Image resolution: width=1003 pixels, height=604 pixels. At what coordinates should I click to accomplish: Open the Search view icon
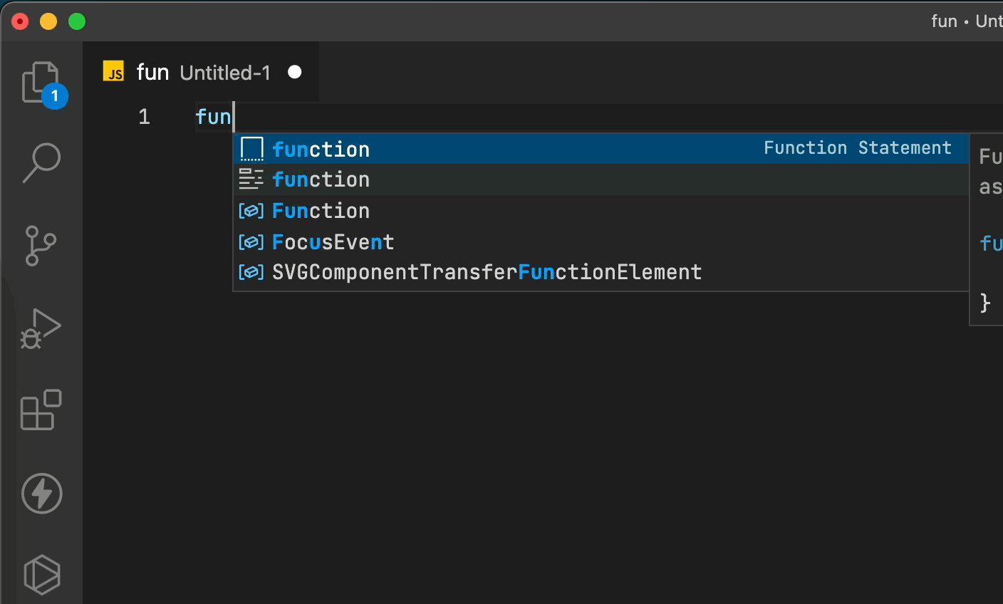(x=41, y=163)
